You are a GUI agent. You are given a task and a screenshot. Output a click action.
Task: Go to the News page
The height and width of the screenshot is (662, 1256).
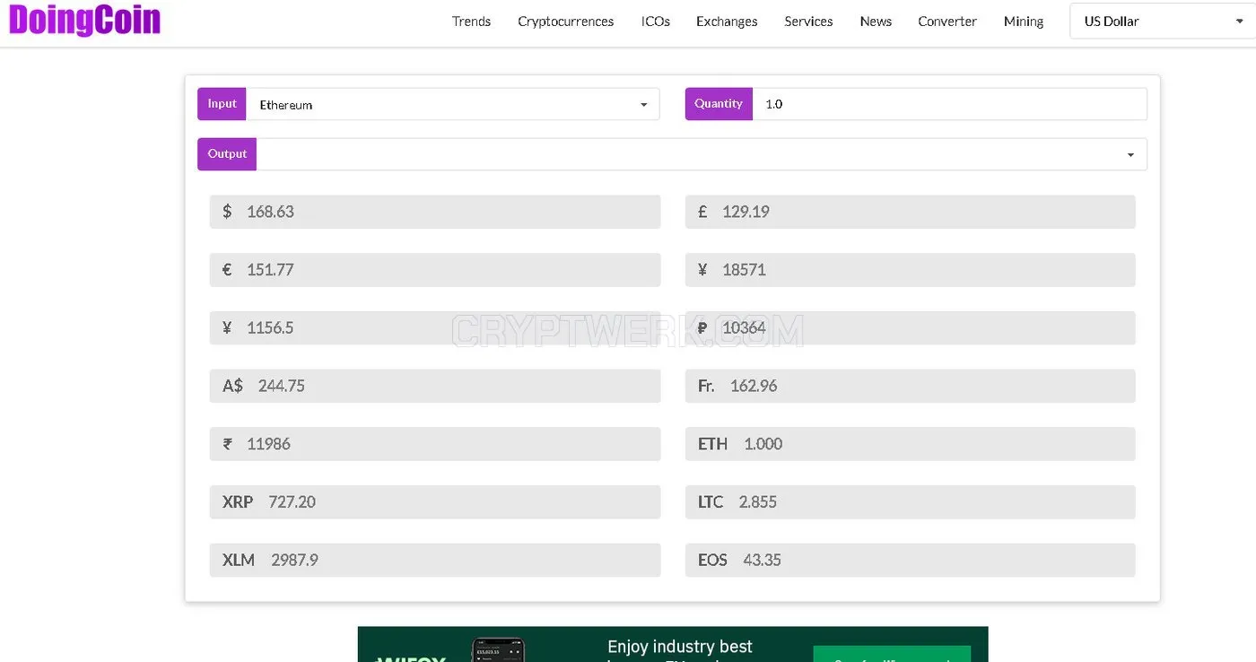point(876,22)
